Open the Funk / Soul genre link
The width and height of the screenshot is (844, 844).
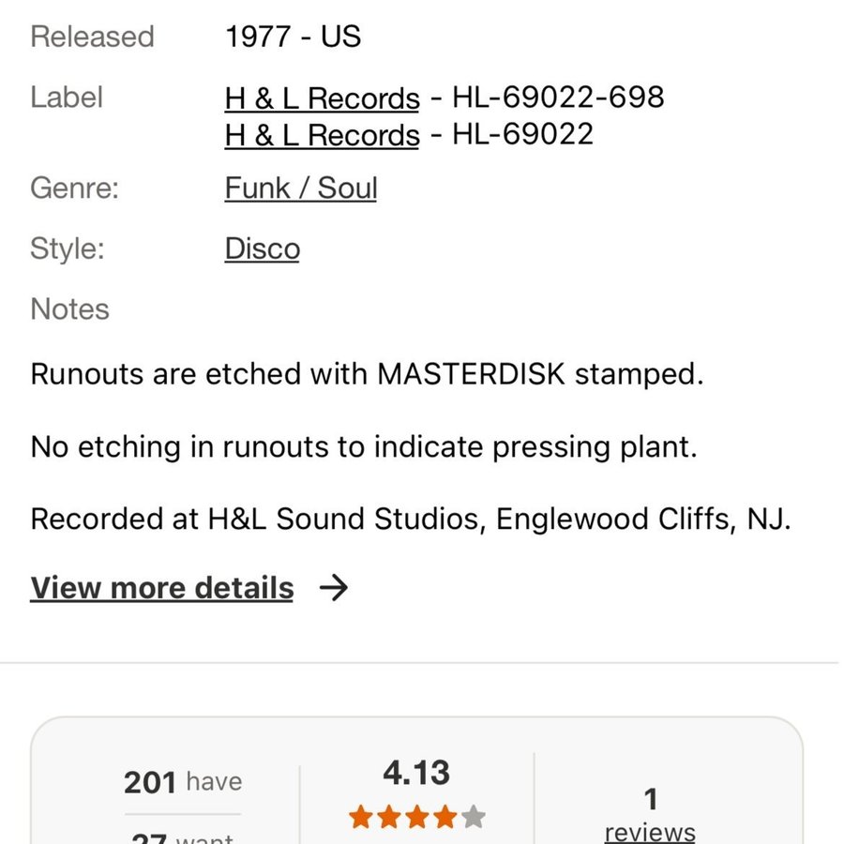[300, 188]
